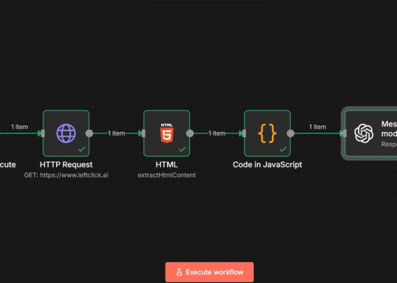Select the 'Code in JavaScript' node label
397x283 pixels.
click(267, 165)
